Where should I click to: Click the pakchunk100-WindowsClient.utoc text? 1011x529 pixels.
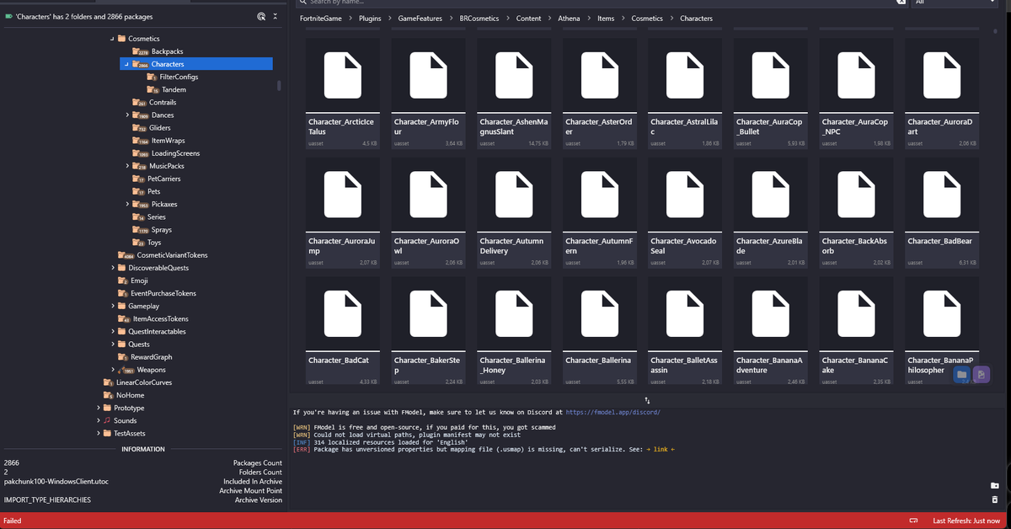click(56, 482)
